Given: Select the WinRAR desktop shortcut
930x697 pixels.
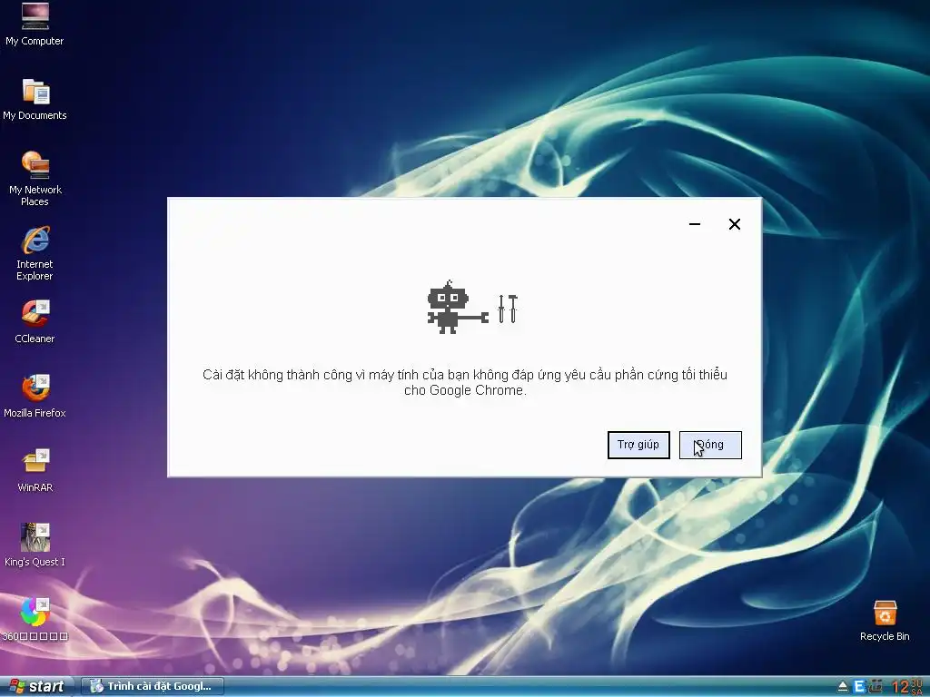Looking at the screenshot, I should coord(35,471).
